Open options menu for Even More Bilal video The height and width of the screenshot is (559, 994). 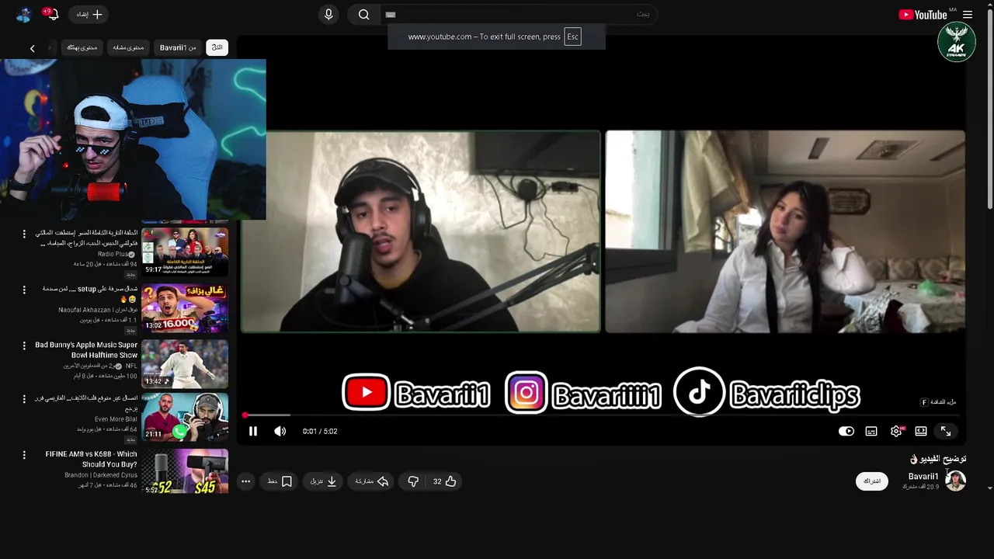[x=24, y=399]
